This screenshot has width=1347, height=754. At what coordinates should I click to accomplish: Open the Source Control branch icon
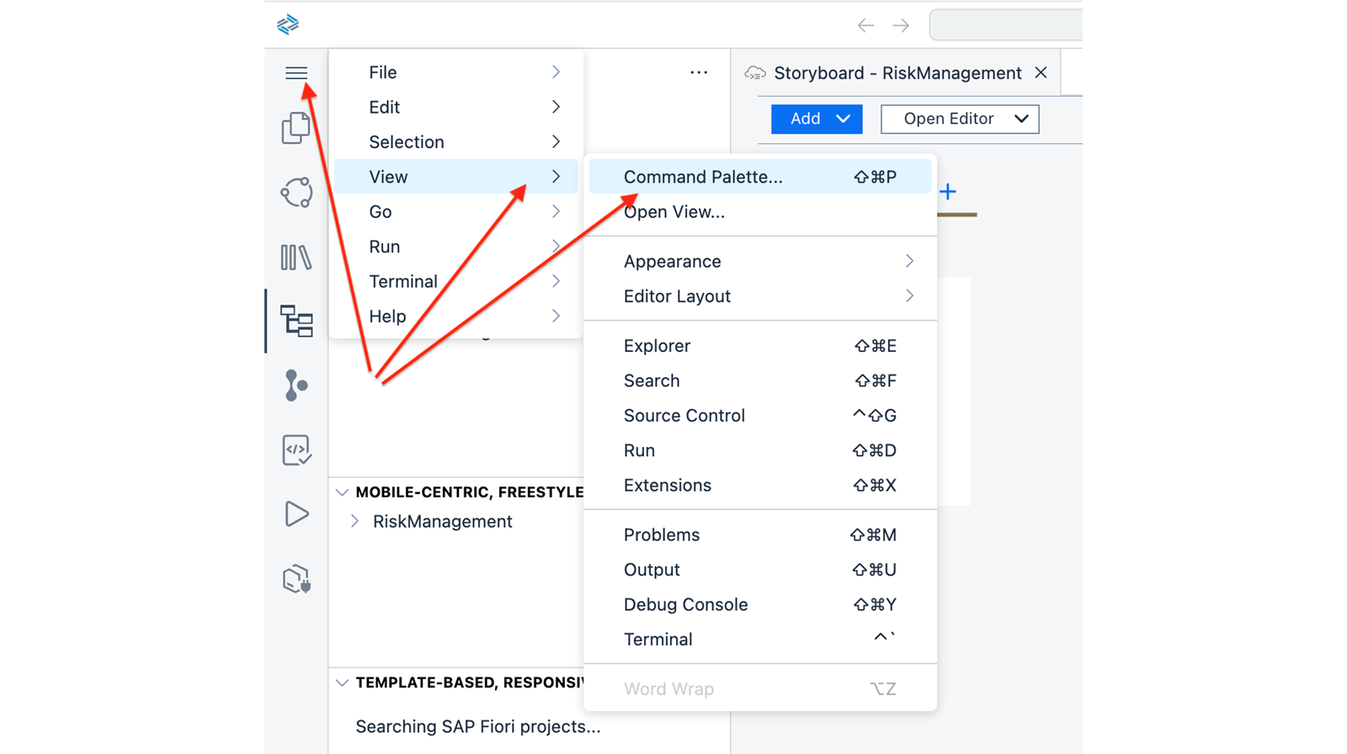[x=296, y=385]
